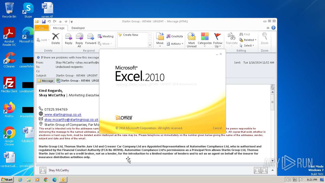Click Save in quick access toolbar
The height and width of the screenshot is (183, 325).
pyautogui.click(x=43, y=22)
